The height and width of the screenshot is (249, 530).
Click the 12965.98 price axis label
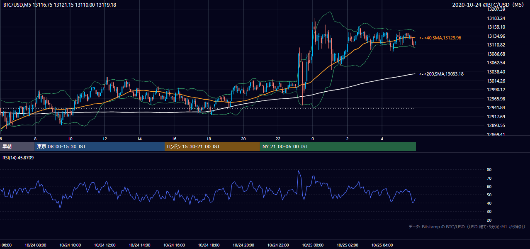496,98
